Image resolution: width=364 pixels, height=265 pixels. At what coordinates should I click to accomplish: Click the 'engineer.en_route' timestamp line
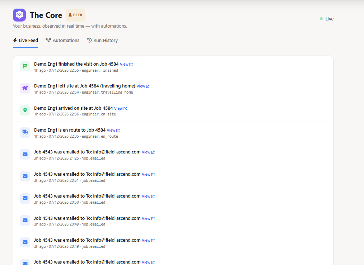pos(76,136)
